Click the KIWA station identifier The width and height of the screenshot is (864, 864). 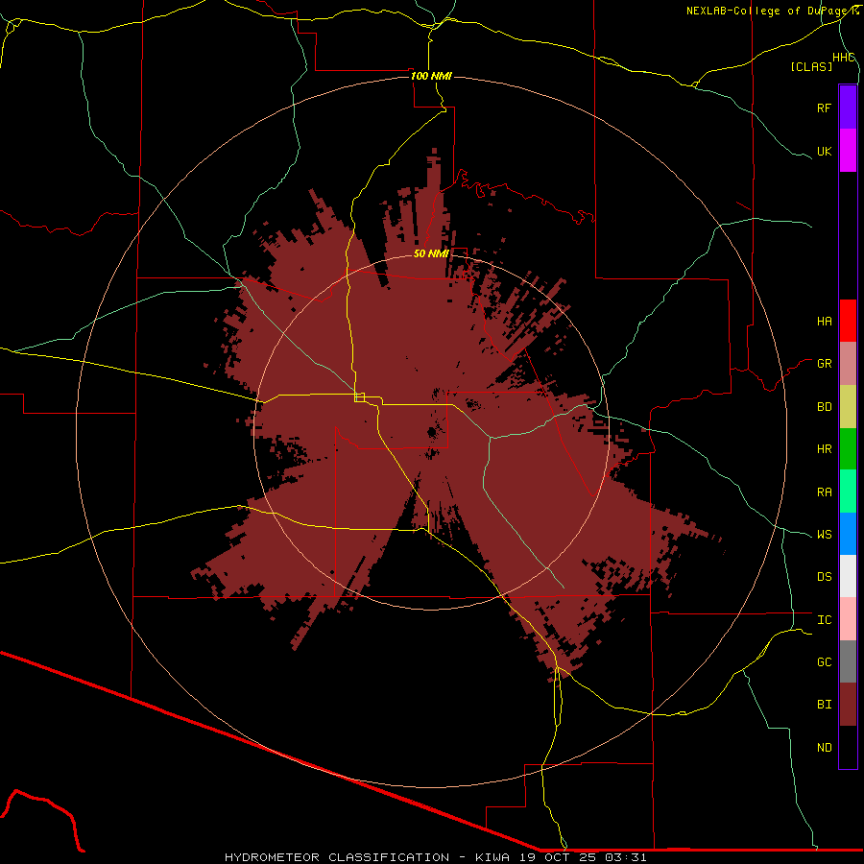[492, 857]
